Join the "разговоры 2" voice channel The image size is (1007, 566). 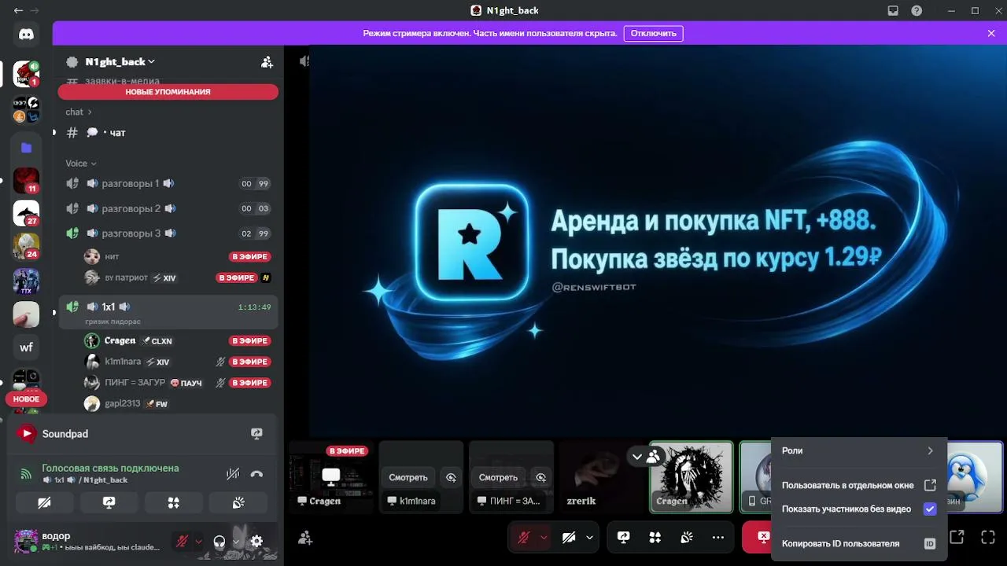pos(168,209)
